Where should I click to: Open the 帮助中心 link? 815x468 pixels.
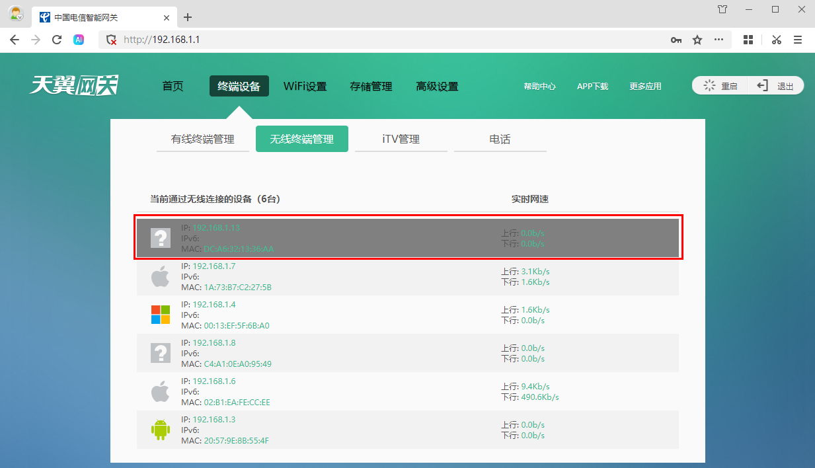539,87
